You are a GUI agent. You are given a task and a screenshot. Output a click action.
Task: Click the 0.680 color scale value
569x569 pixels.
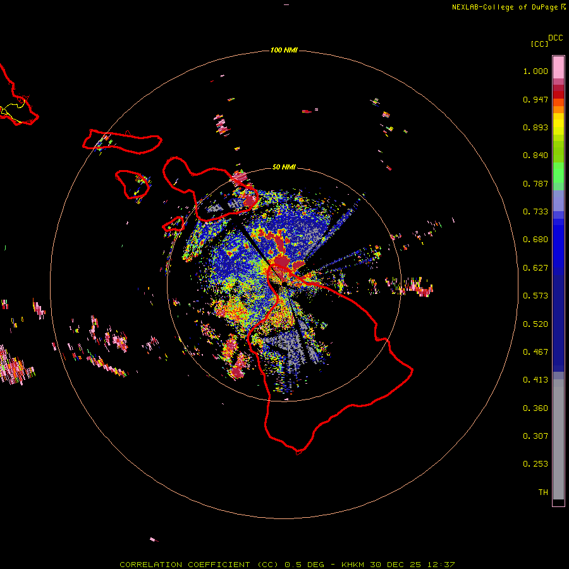[x=535, y=240]
